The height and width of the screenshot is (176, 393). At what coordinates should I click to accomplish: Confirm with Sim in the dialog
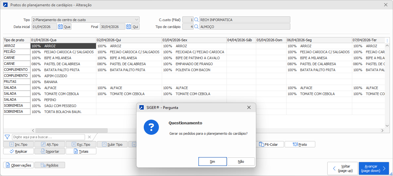pos(212,162)
